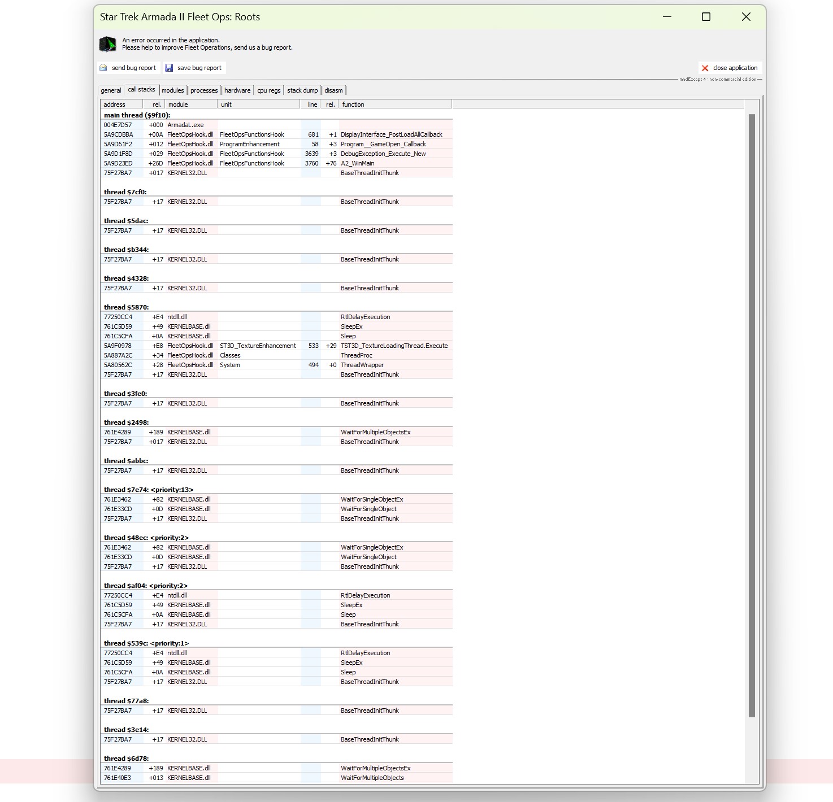Open the disasm tab
This screenshot has height=802, width=833.
tap(333, 90)
